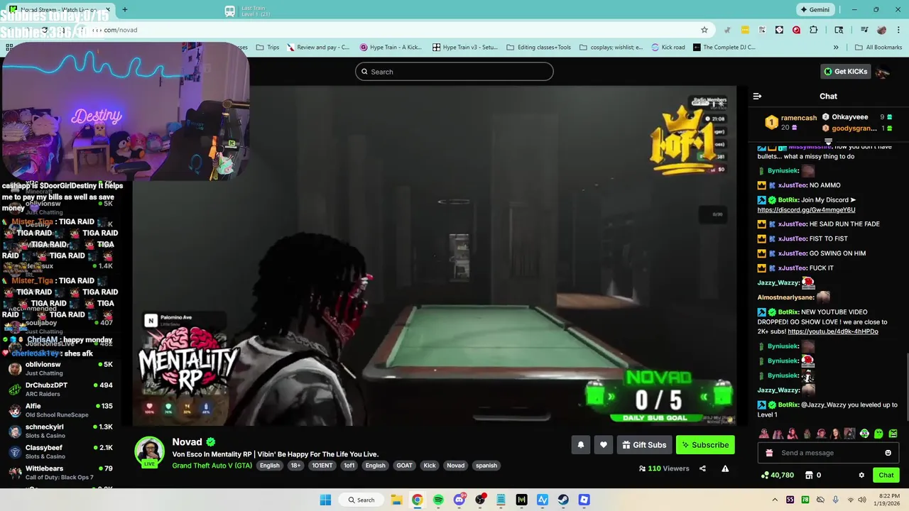Open The Complete DJ C... bookmark
This screenshot has width=909, height=511.
tap(724, 48)
